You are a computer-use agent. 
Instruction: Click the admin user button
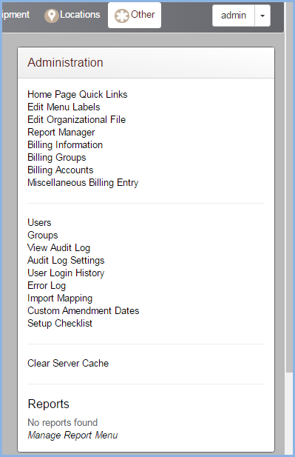pyautogui.click(x=234, y=16)
